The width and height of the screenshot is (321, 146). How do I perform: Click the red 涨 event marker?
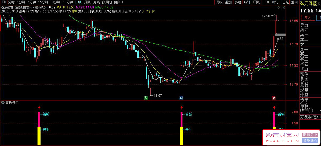[274, 98]
